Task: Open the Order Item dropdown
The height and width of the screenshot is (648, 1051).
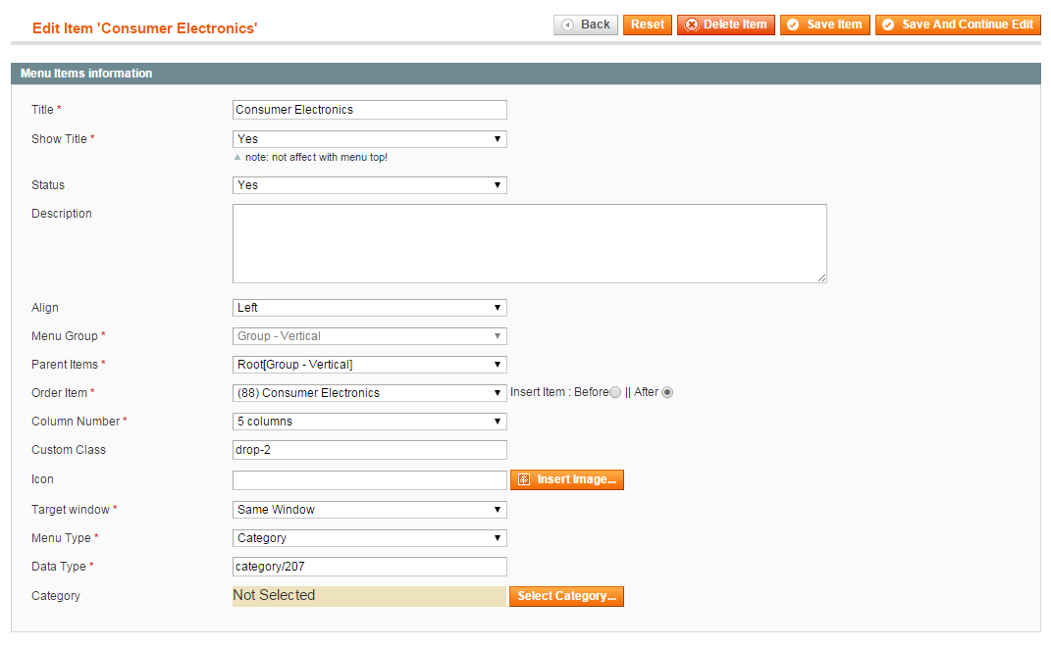Action: point(369,393)
